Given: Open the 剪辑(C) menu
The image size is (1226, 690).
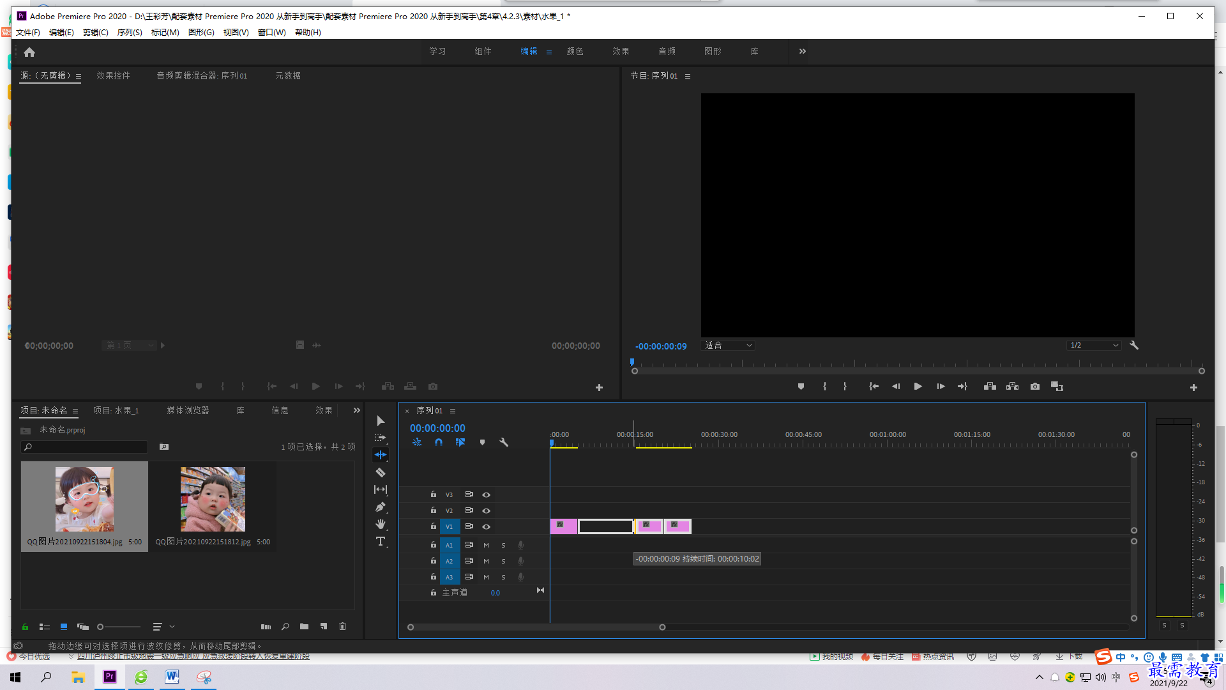Looking at the screenshot, I should pyautogui.click(x=96, y=33).
